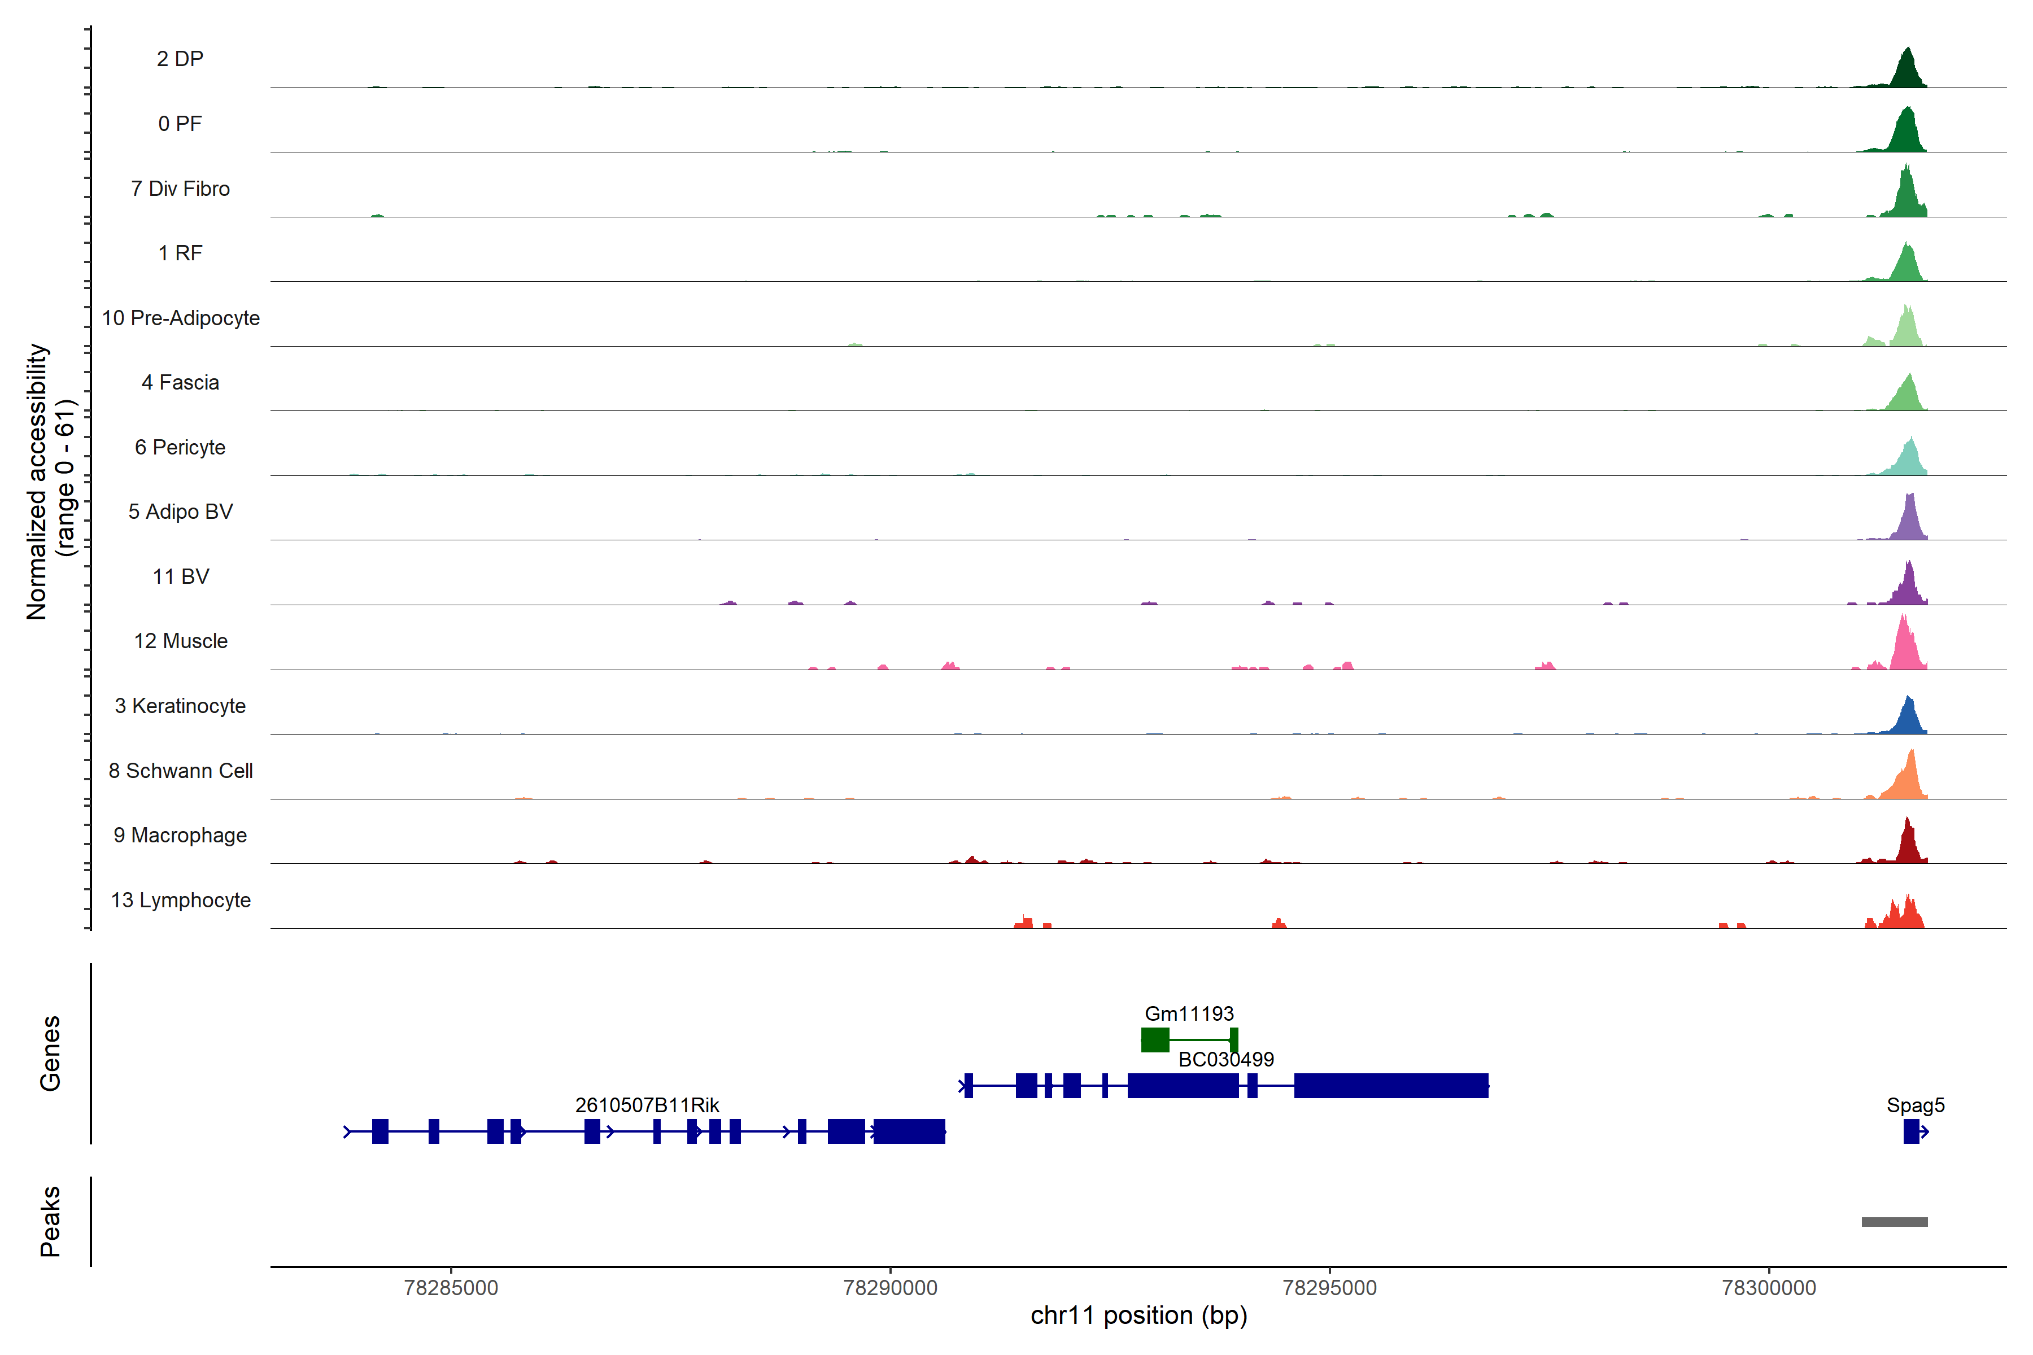The height and width of the screenshot is (1355, 2033).
Task: Click the dark green 2 DP peak
Action: (x=1907, y=72)
